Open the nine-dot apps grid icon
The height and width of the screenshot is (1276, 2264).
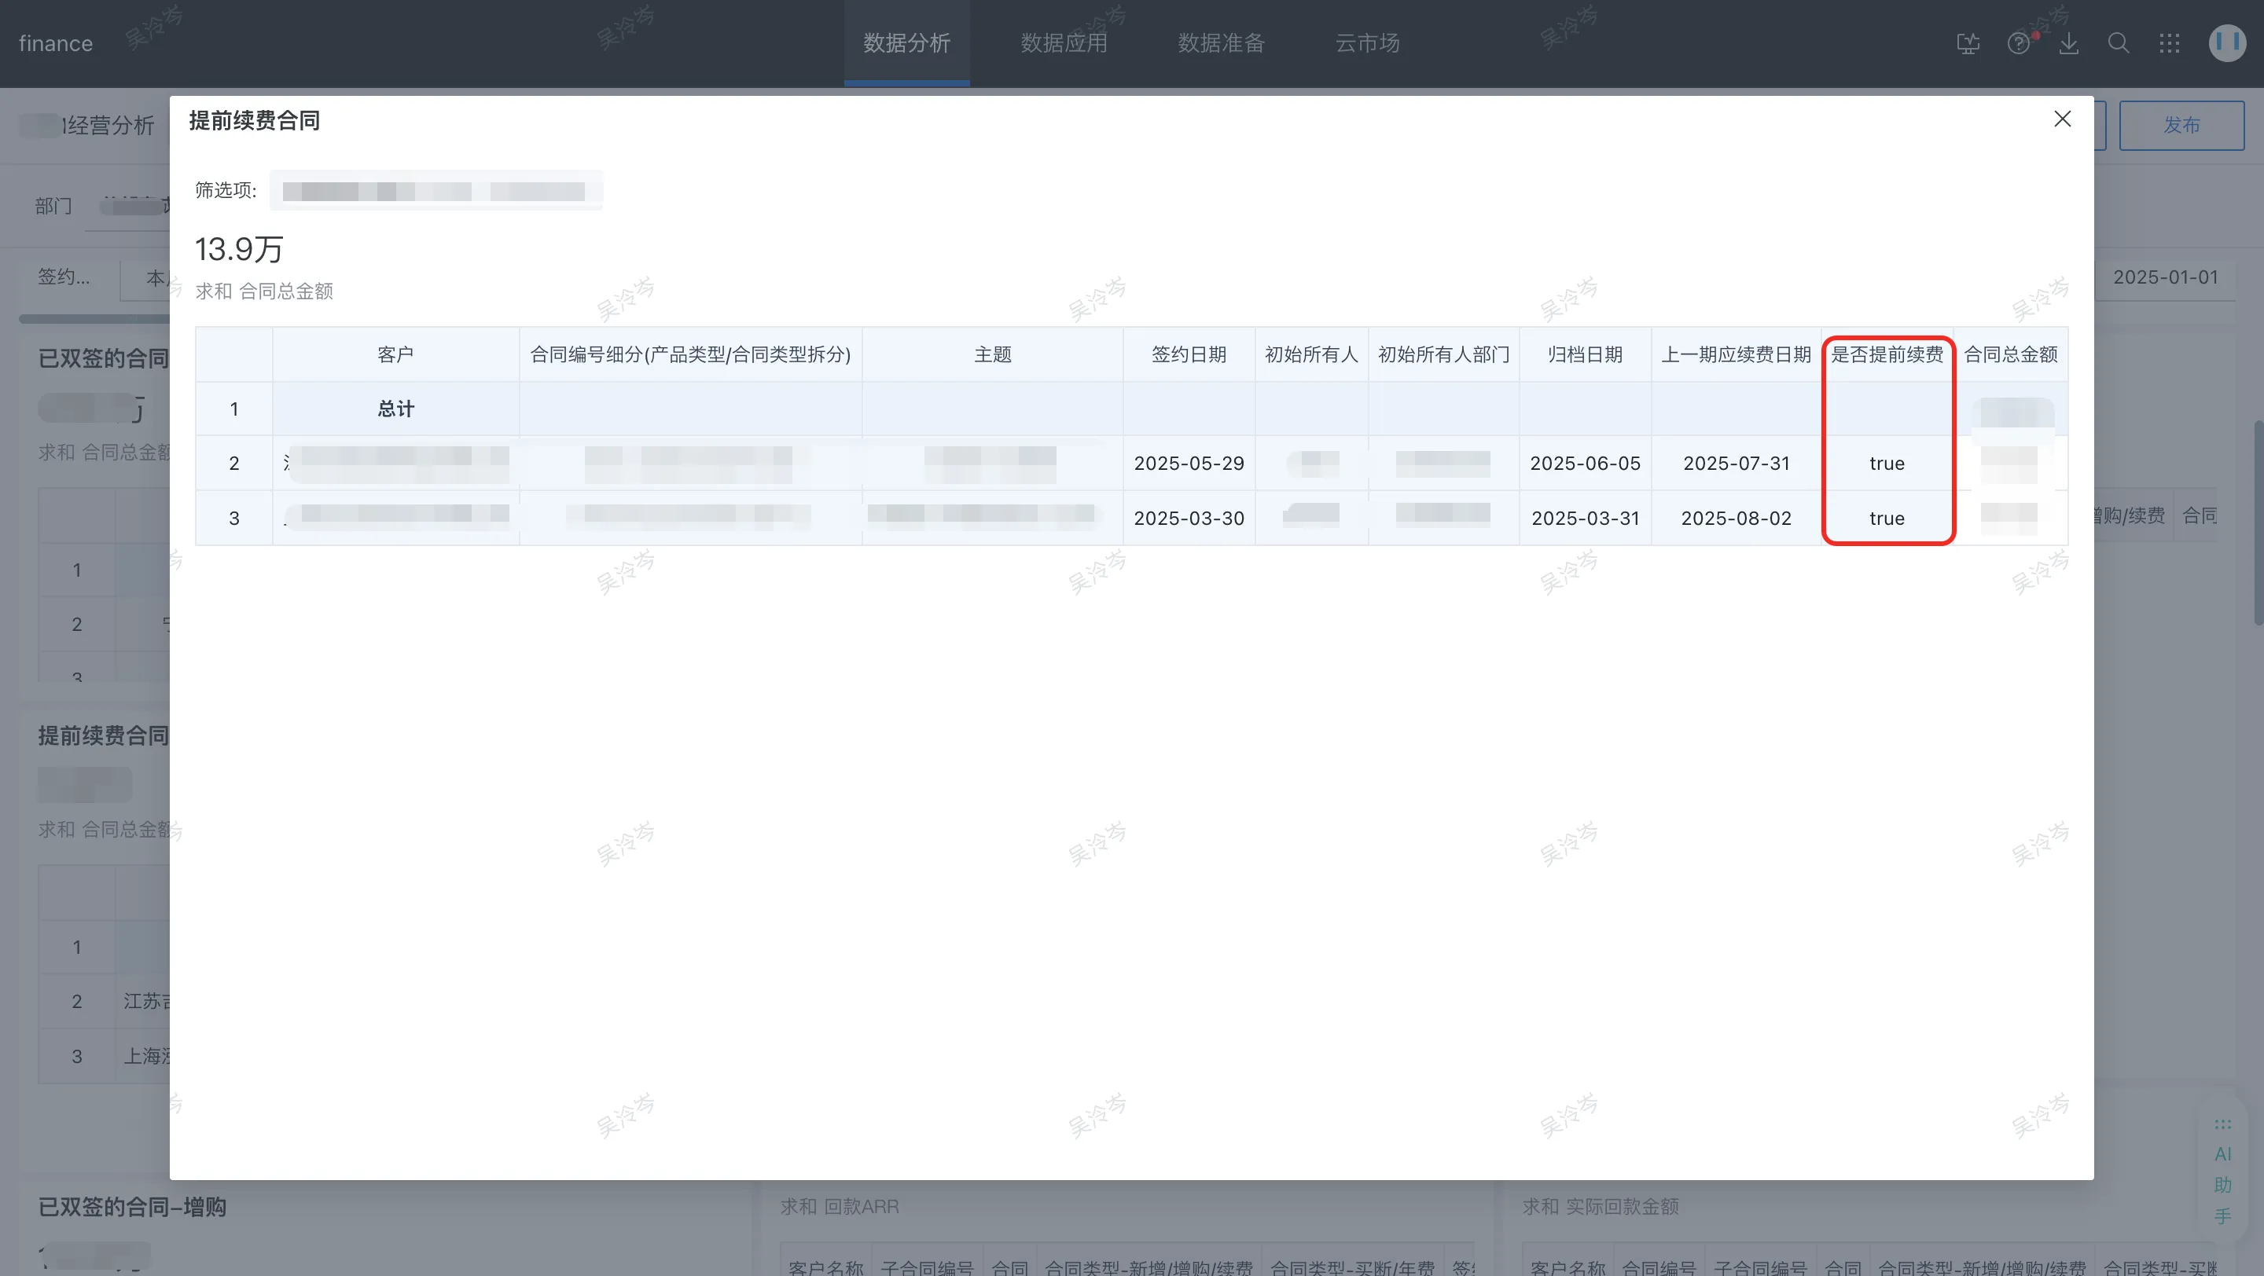[2169, 43]
